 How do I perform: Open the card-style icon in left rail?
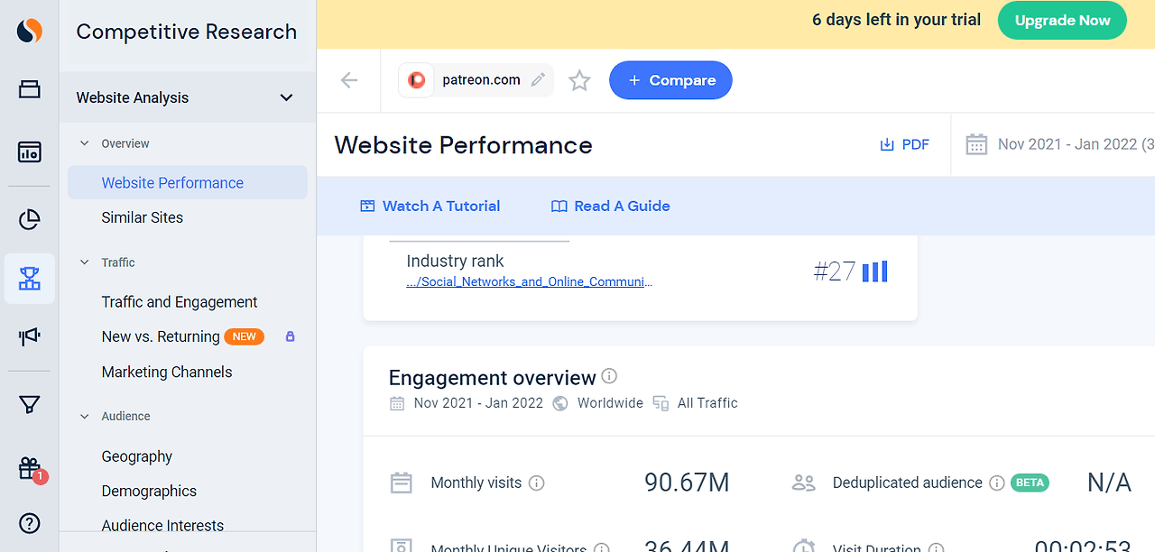point(30,89)
